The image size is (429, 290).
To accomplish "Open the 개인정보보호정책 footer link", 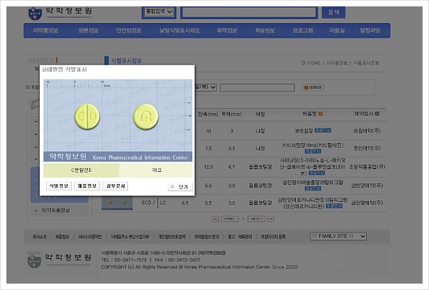I will pyautogui.click(x=172, y=237).
